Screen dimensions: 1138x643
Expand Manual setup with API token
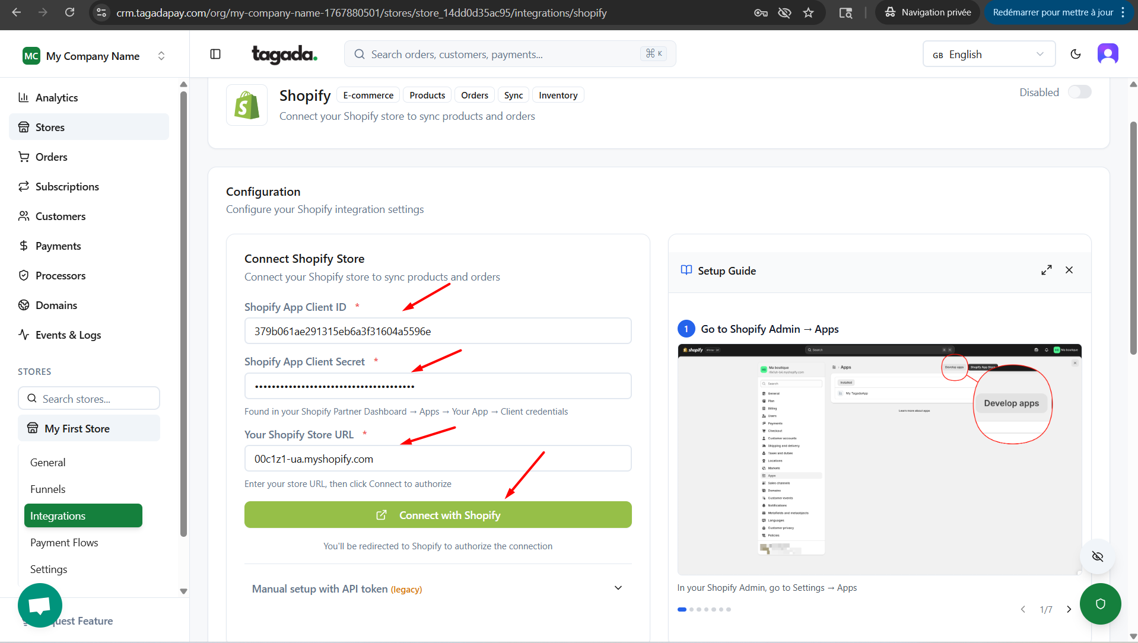pos(437,588)
